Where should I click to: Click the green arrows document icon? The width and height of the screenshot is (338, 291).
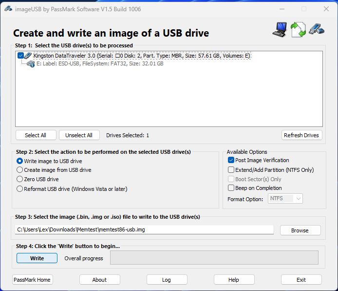[x=298, y=30]
